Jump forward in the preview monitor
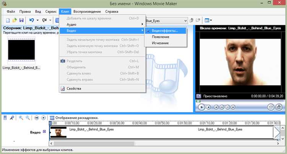Viewport: 287px width, 154px height. coord(233,107)
